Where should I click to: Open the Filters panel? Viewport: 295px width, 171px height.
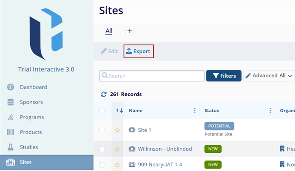(224, 76)
